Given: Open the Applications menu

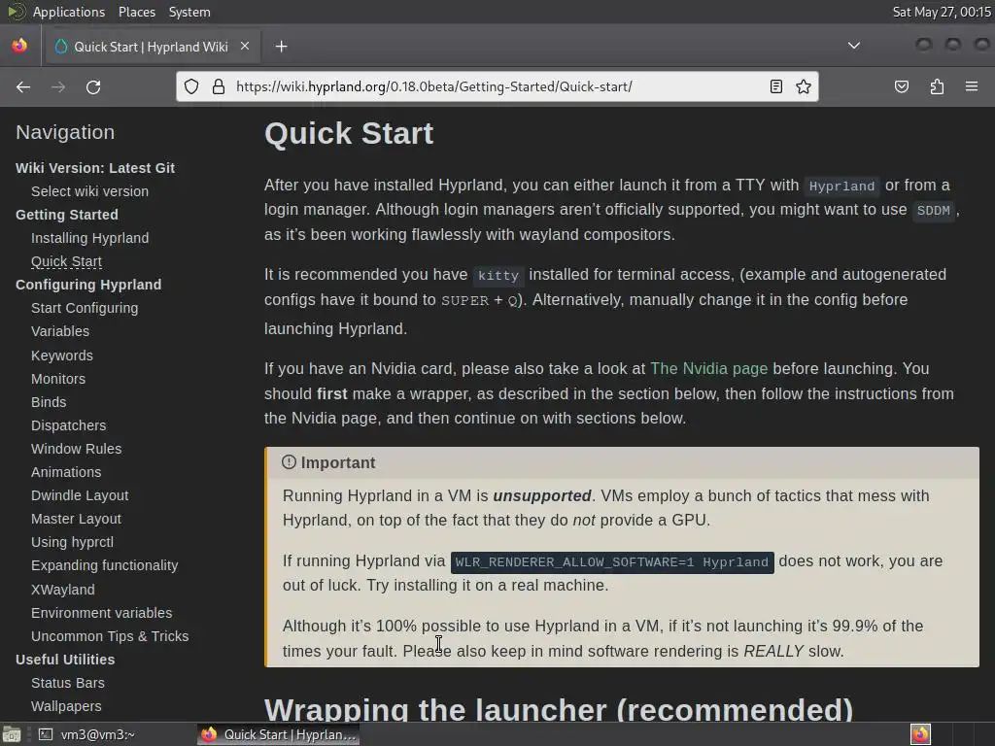Looking at the screenshot, I should [x=69, y=12].
